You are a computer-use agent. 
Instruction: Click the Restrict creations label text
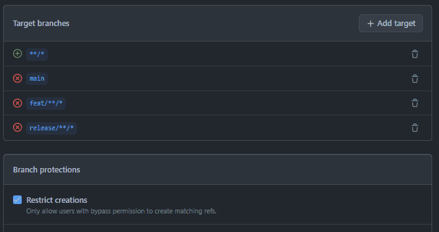coord(57,200)
